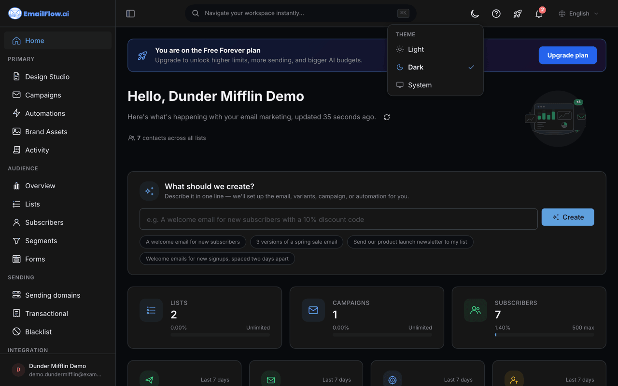This screenshot has height=386, width=618.
Task: Choose 'Send our product launch newsletter' suggestion
Action: [x=410, y=242]
